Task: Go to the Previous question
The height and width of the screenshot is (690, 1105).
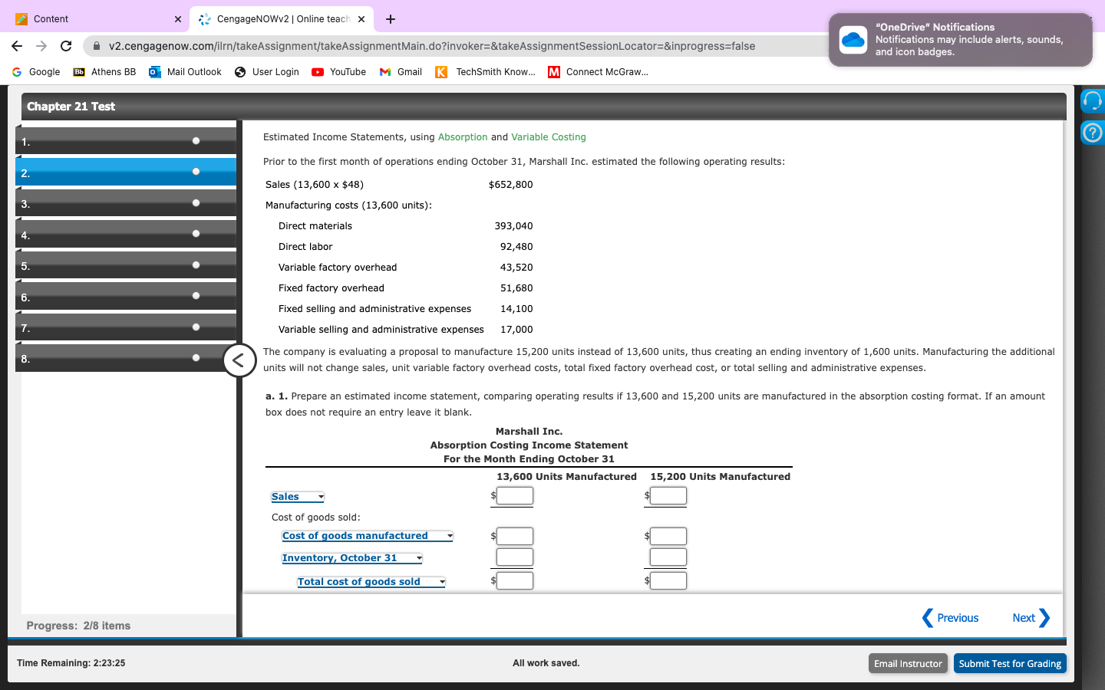Action: (x=950, y=618)
